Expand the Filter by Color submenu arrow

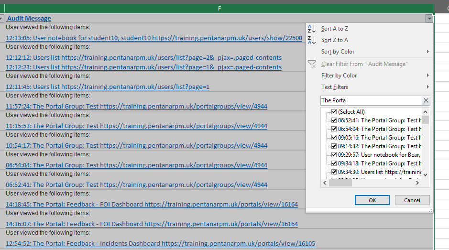tap(428, 76)
